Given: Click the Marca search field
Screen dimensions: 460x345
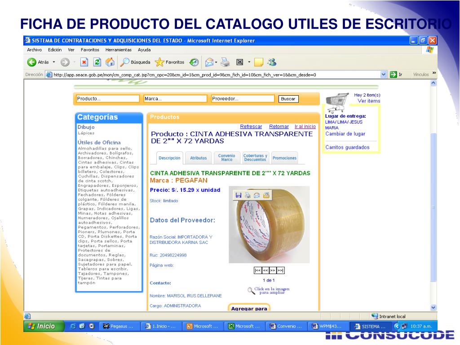Looking at the screenshot, I should click(x=175, y=99).
